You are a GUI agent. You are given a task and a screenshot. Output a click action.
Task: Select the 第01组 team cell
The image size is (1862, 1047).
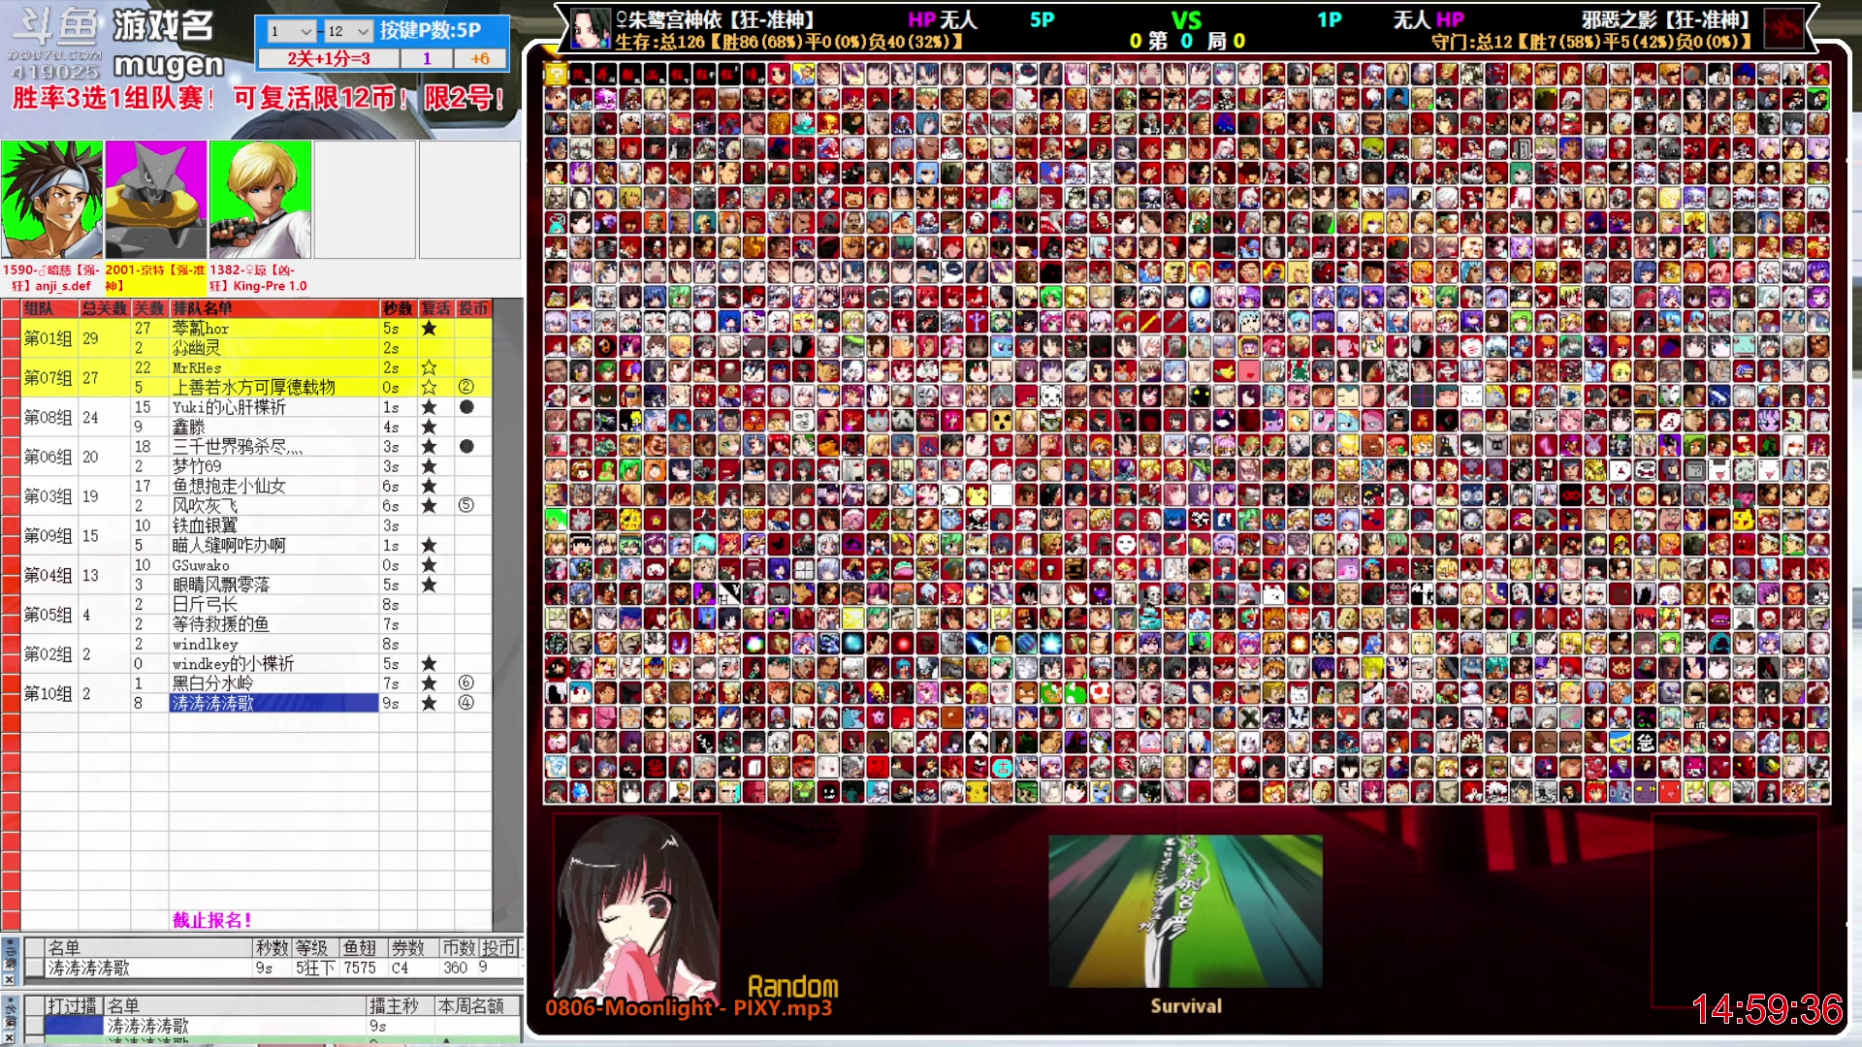click(48, 338)
